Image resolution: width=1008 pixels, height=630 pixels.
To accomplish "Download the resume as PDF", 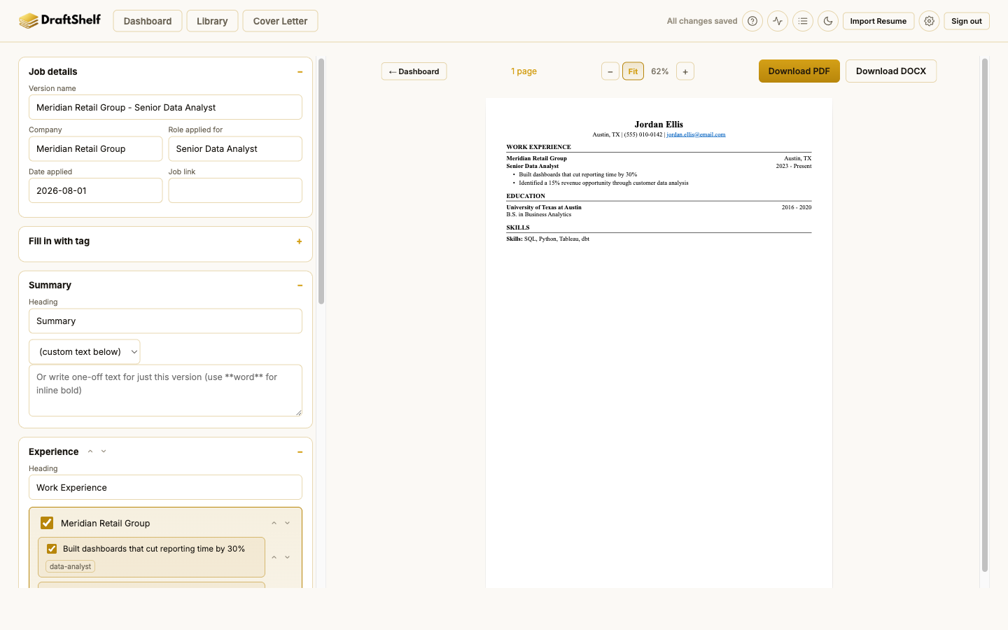I will (799, 71).
